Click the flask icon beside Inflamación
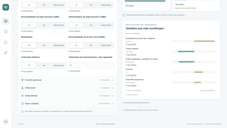The height and width of the screenshot is (128, 227). [23, 88]
